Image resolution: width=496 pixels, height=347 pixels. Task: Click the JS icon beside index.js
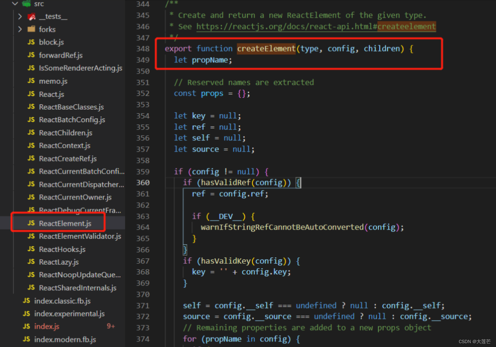(x=27, y=326)
